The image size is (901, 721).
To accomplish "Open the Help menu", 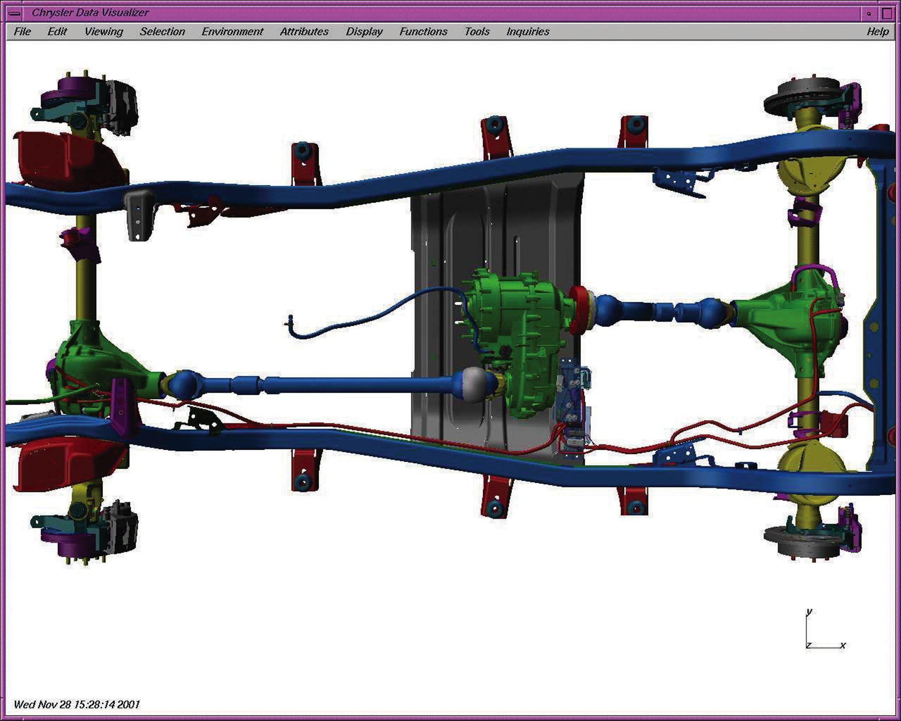I will click(x=877, y=32).
